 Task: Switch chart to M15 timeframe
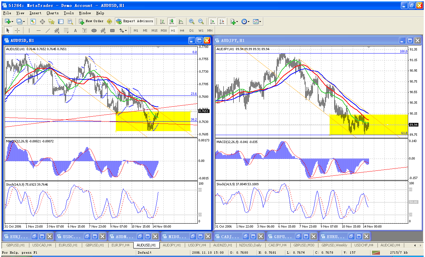pyautogui.click(x=154, y=31)
